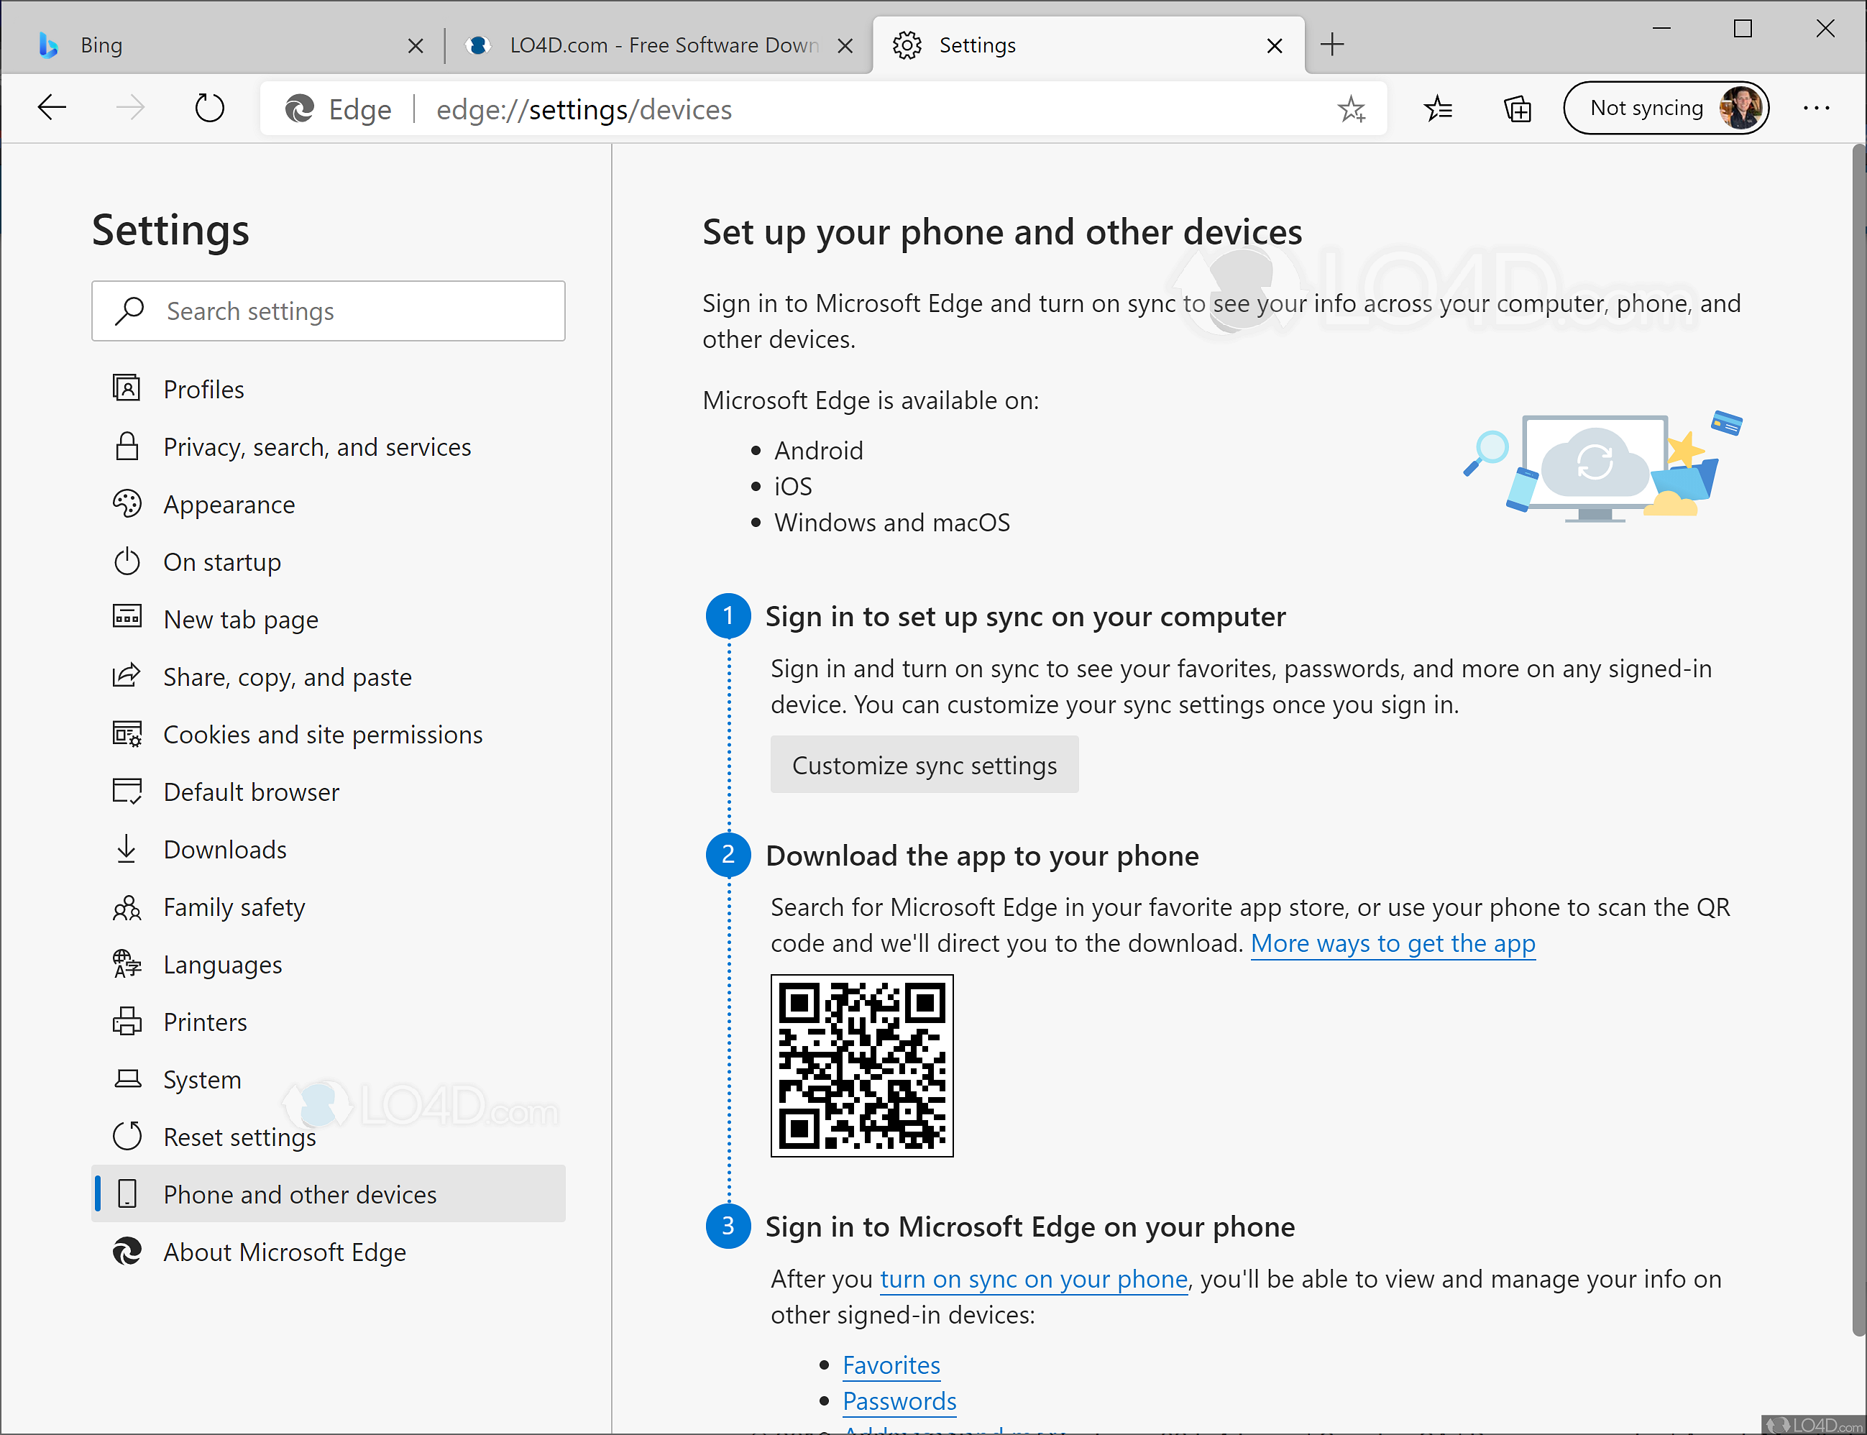The height and width of the screenshot is (1435, 1867).
Task: Select the Reset settings icon
Action: tap(127, 1136)
